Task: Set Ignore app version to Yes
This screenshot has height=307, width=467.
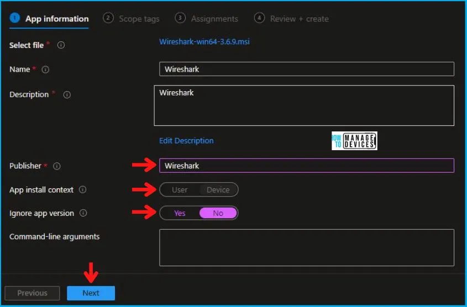Action: tap(180, 213)
